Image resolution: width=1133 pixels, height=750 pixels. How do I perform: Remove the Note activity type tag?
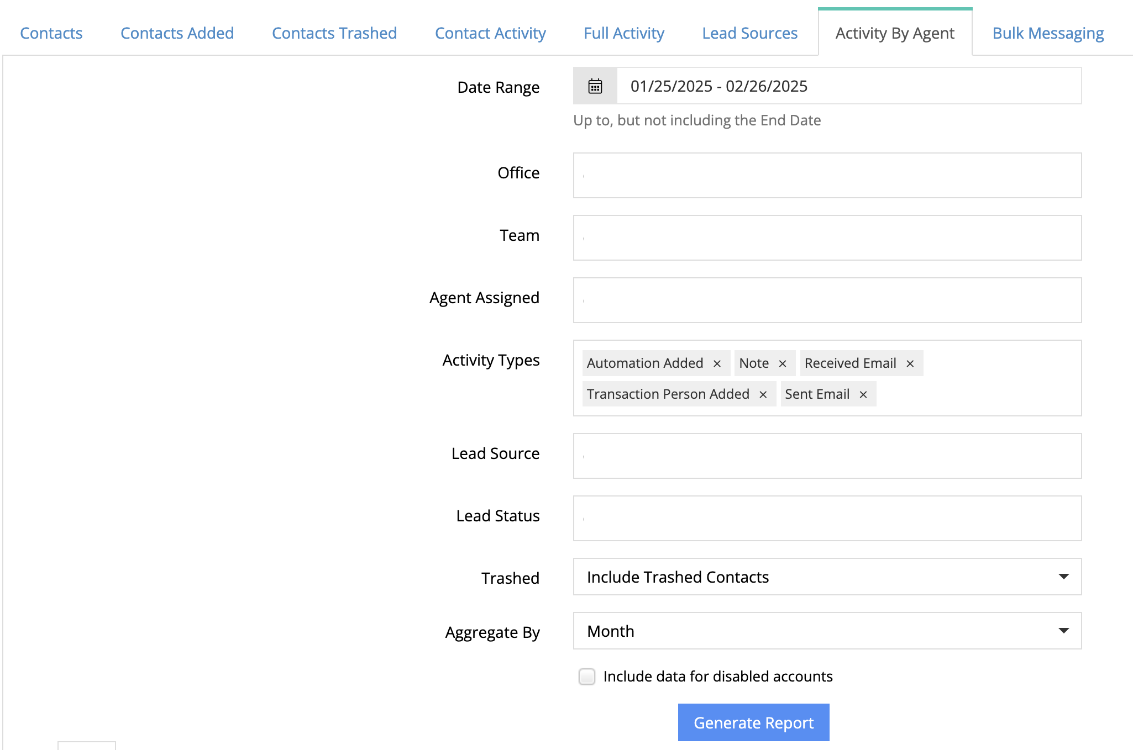(782, 363)
